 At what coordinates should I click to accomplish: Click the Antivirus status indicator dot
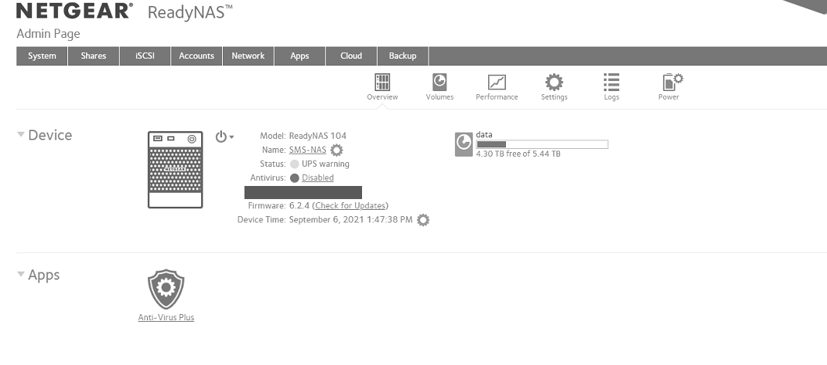tap(294, 177)
